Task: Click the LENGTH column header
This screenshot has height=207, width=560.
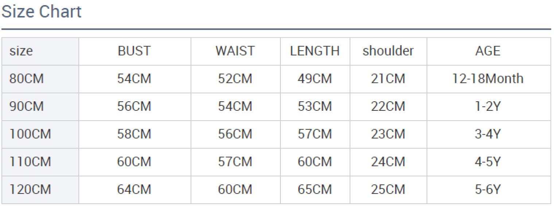Action: (315, 51)
